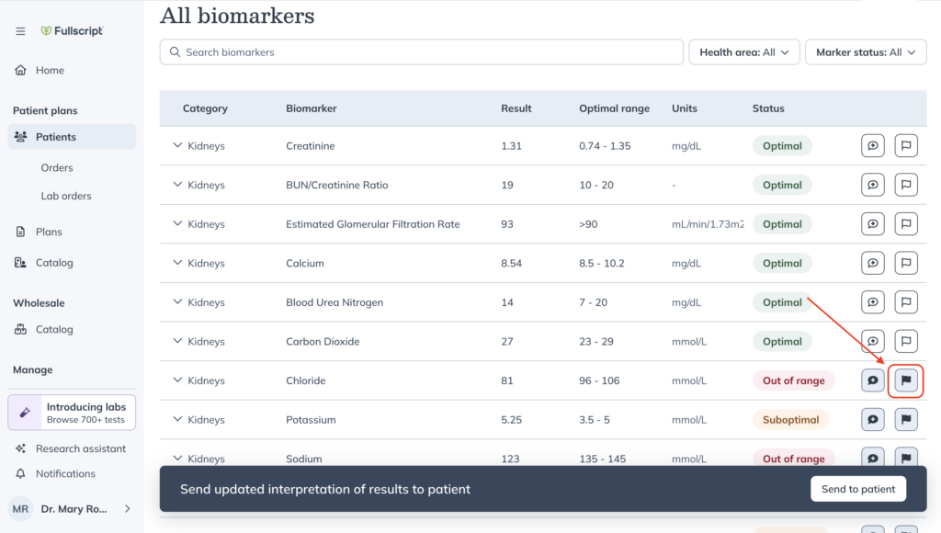Expand the Estimated Glomerular Filtration Rate row
This screenshot has width=941, height=533.
177,223
